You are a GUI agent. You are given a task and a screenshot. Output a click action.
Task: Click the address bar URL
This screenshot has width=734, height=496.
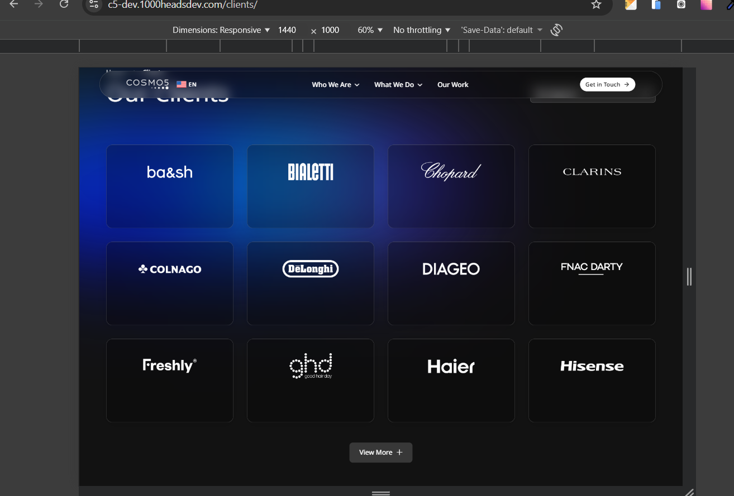click(183, 4)
